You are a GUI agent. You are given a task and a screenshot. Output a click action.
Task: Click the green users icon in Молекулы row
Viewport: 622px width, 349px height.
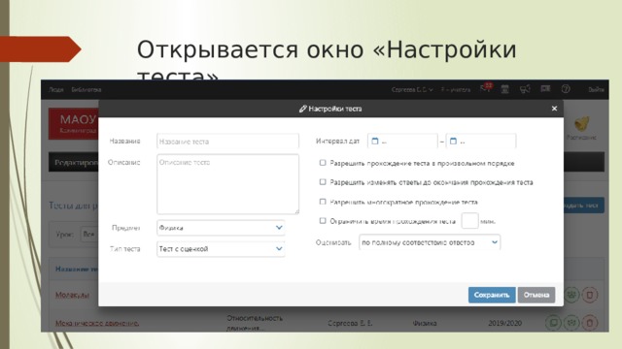571,295
